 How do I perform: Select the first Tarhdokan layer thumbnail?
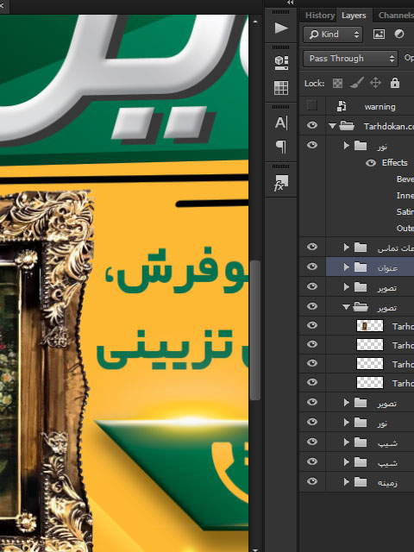click(x=370, y=326)
